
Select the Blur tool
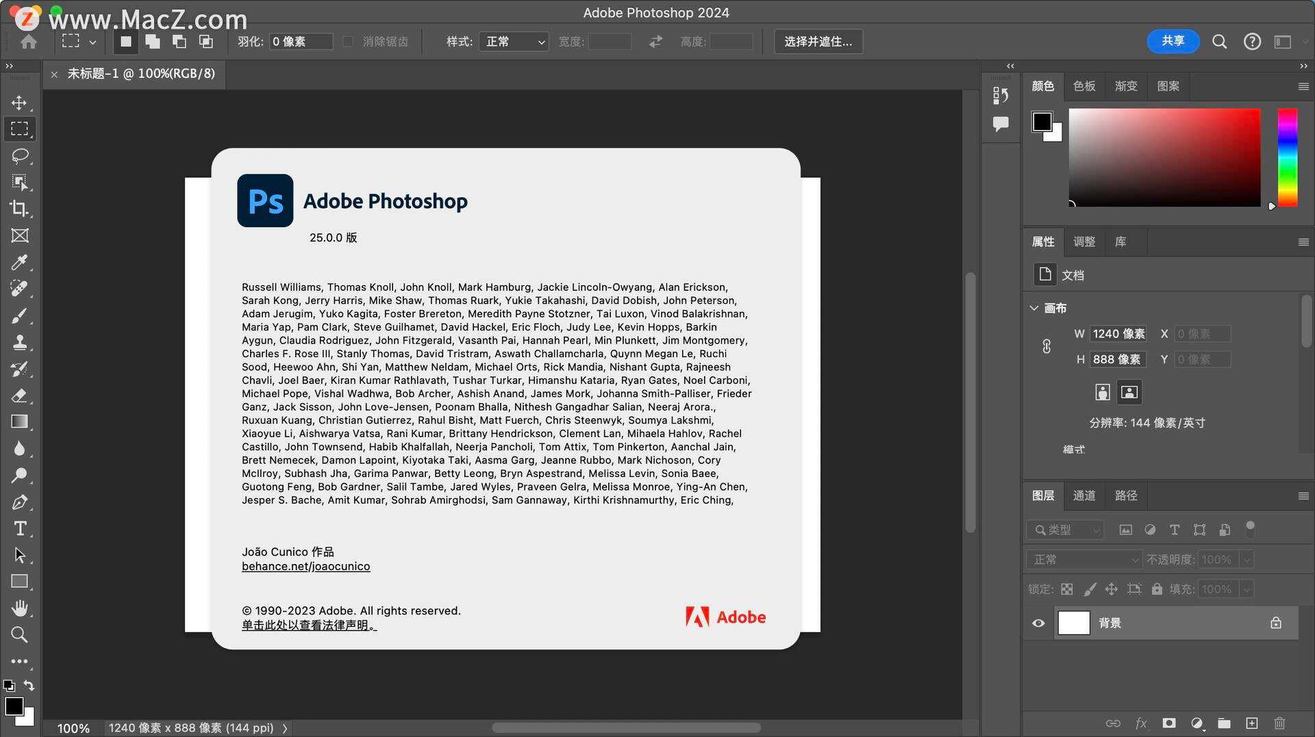point(19,448)
